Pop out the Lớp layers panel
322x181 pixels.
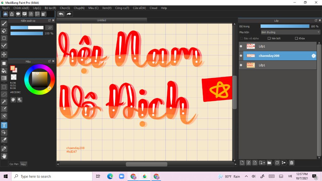pyautogui.click(x=316, y=20)
